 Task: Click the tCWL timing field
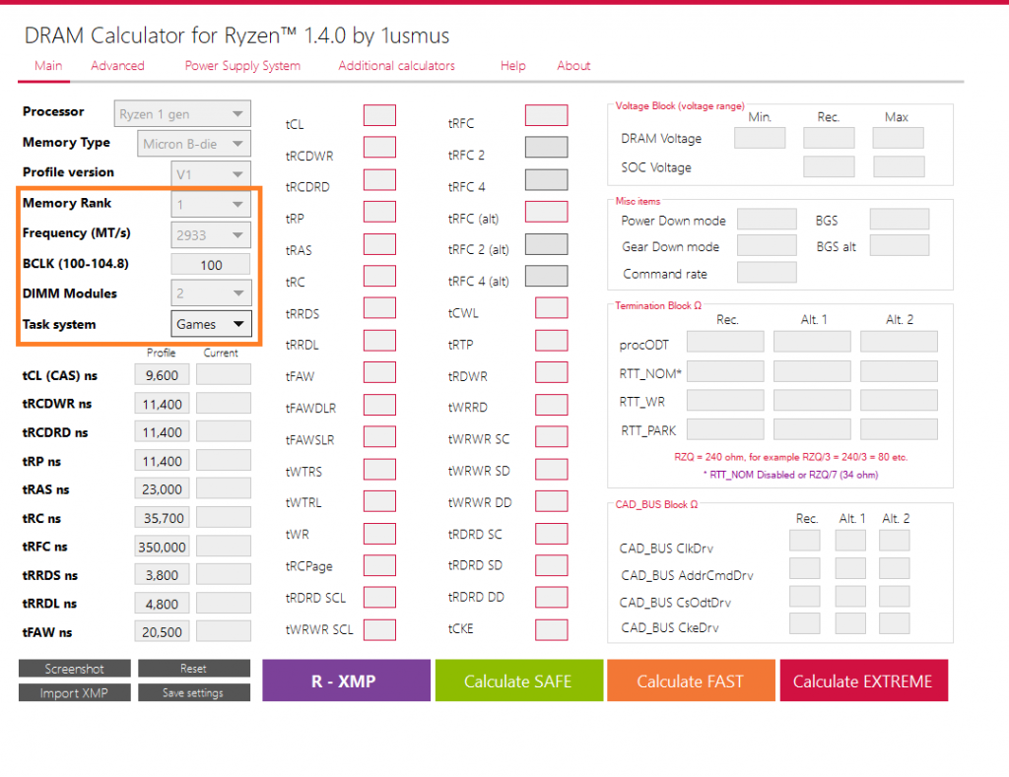coord(552,308)
